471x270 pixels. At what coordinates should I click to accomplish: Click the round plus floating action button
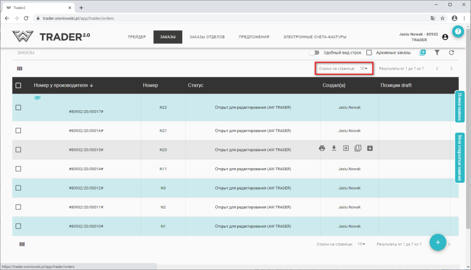[438, 242]
